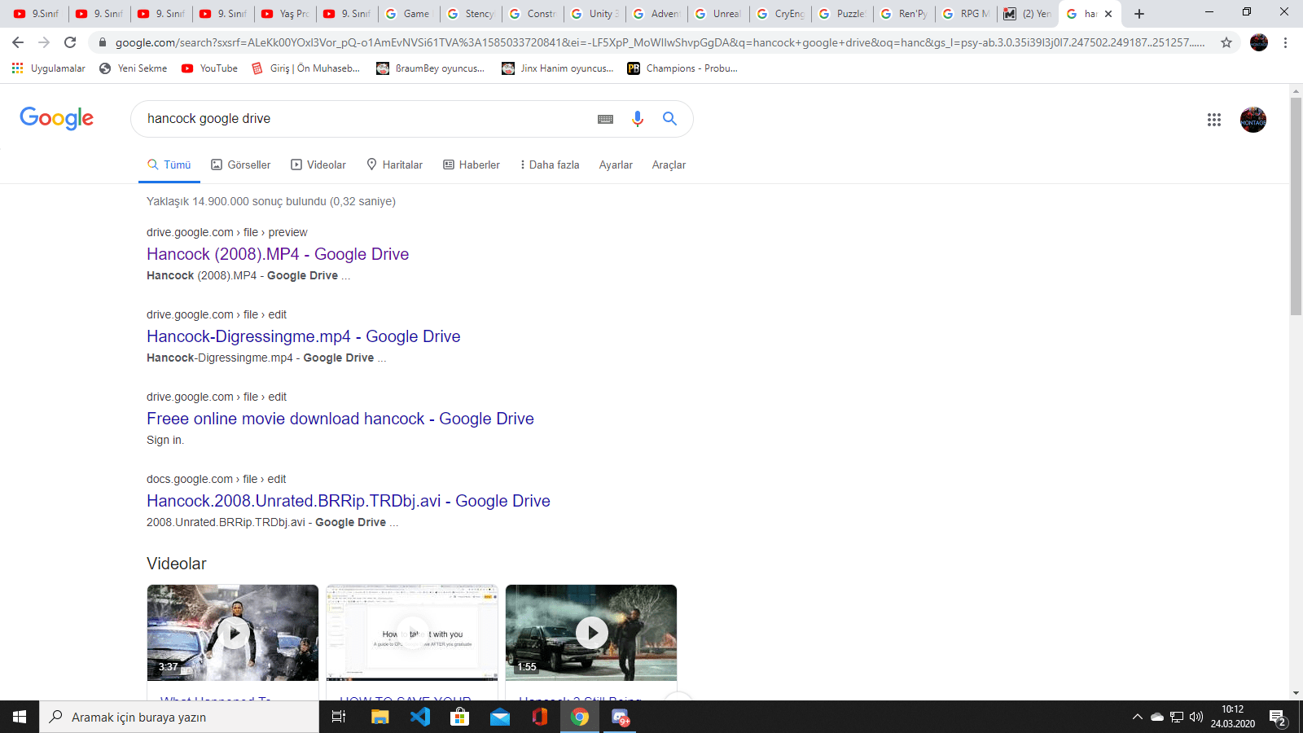
Task: Open Hancock.2008.Unrated.BRRip.TRDbj.avi result
Action: (x=349, y=501)
